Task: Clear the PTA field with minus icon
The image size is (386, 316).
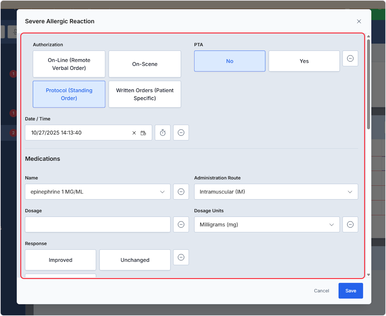Action: coord(350,59)
